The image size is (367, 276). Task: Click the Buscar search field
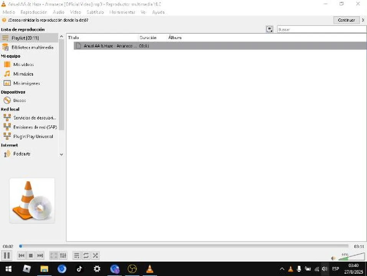[x=322, y=30]
